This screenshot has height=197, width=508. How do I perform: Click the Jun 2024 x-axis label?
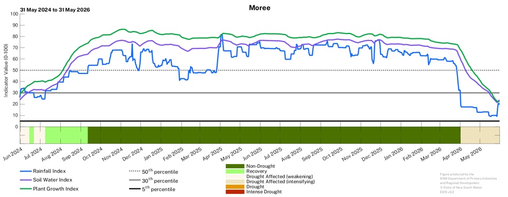click(13, 154)
